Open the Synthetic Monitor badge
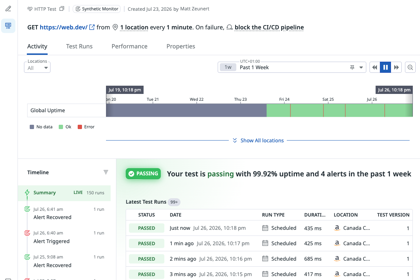The image size is (420, 280). click(x=97, y=9)
